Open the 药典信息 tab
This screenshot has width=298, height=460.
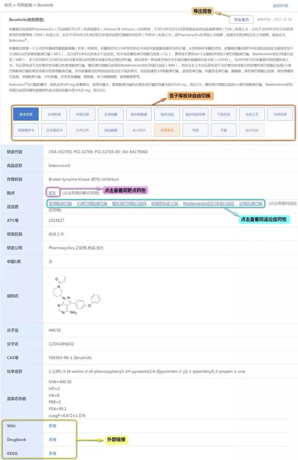click(82, 130)
